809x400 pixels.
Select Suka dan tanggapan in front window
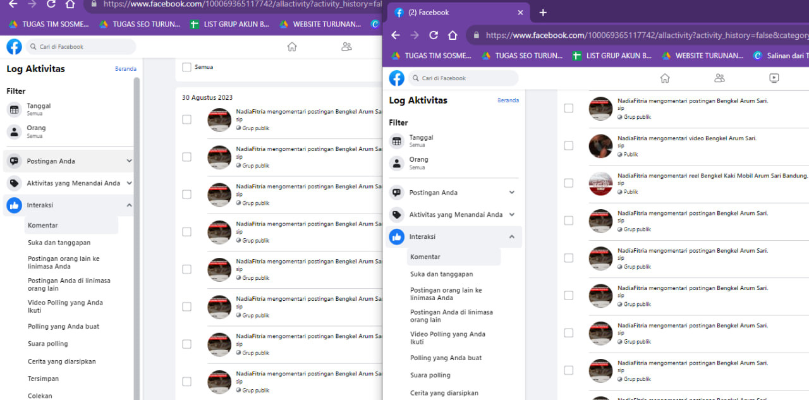[441, 274]
